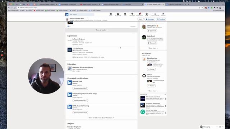Screen dimensions: 230x129
Task: Click LinkedIn logo beside Graphic Design Careers
Action: tap(69, 95)
